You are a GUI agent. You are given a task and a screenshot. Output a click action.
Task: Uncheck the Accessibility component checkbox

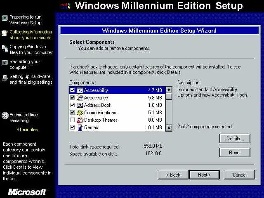coord(73,90)
